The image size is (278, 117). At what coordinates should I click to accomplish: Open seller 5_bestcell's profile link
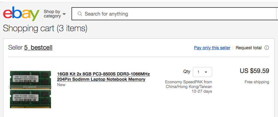pyautogui.click(x=38, y=47)
